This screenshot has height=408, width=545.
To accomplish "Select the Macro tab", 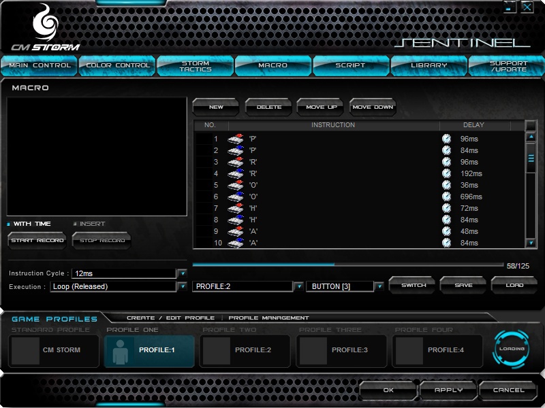I will click(x=273, y=65).
